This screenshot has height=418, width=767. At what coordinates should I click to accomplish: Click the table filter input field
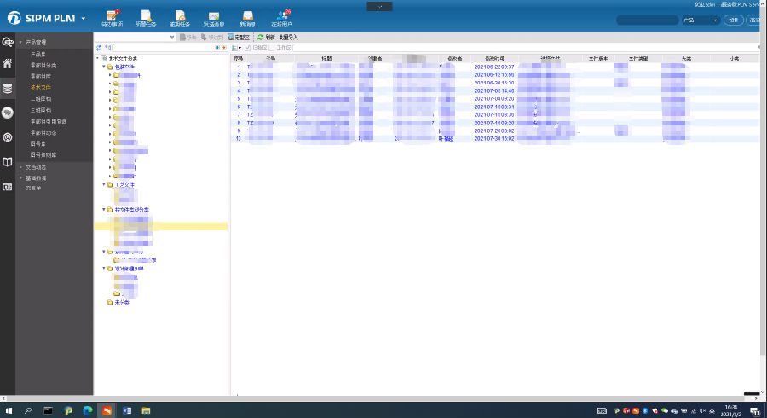coord(525,48)
